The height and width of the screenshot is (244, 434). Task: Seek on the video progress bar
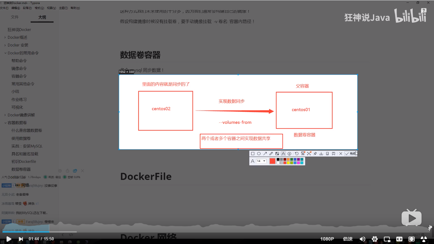(x=217, y=232)
